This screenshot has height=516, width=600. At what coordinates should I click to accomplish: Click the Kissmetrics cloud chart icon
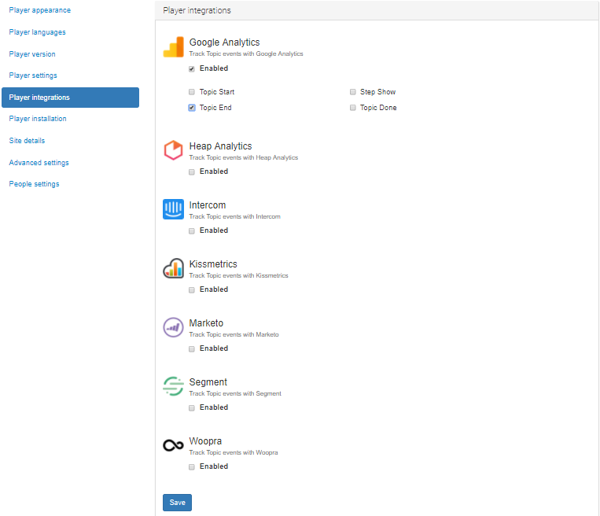pyautogui.click(x=173, y=268)
